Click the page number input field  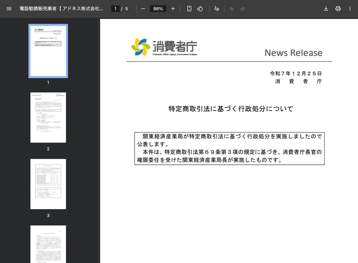[x=115, y=9]
